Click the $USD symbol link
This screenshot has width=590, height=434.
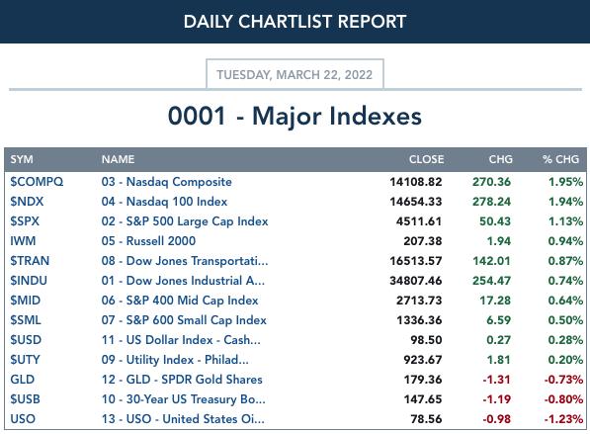click(26, 340)
